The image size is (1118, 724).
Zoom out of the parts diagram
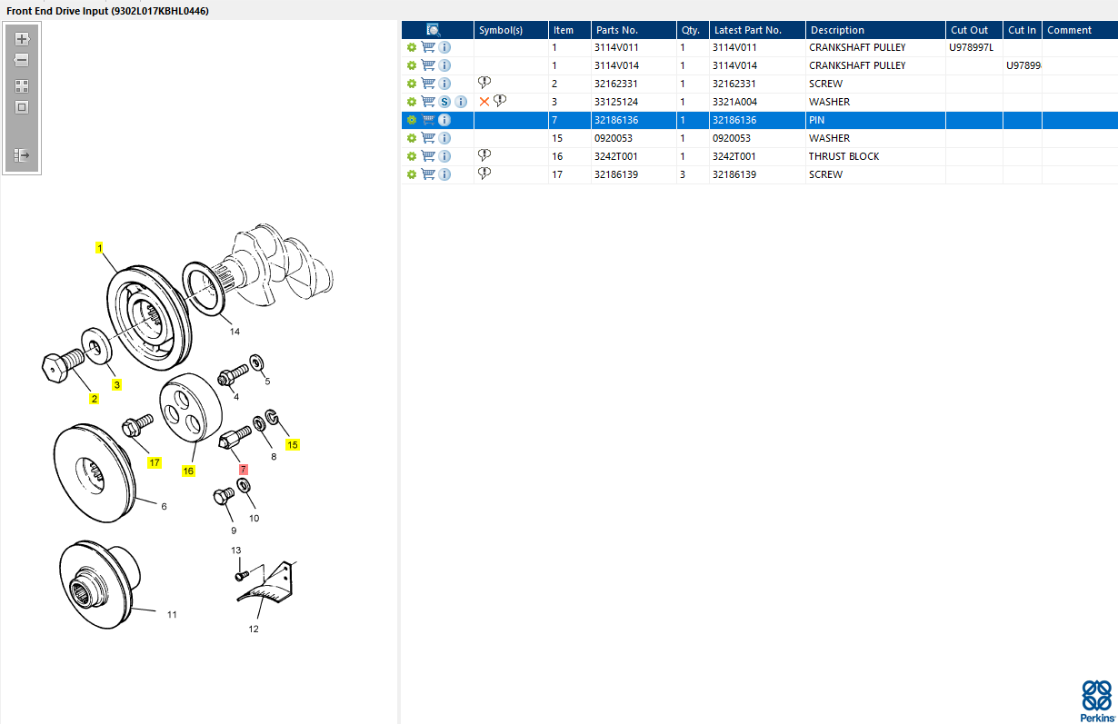pyautogui.click(x=22, y=60)
